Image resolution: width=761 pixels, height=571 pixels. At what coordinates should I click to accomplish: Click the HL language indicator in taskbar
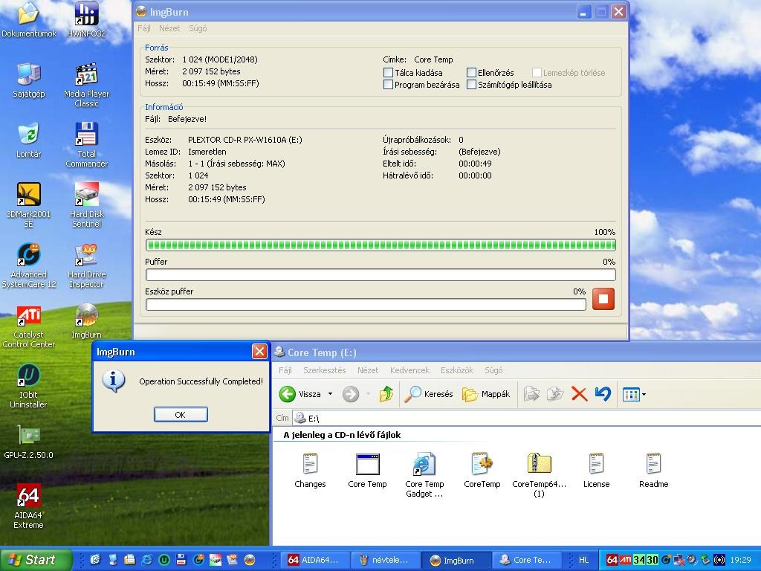tap(583, 560)
